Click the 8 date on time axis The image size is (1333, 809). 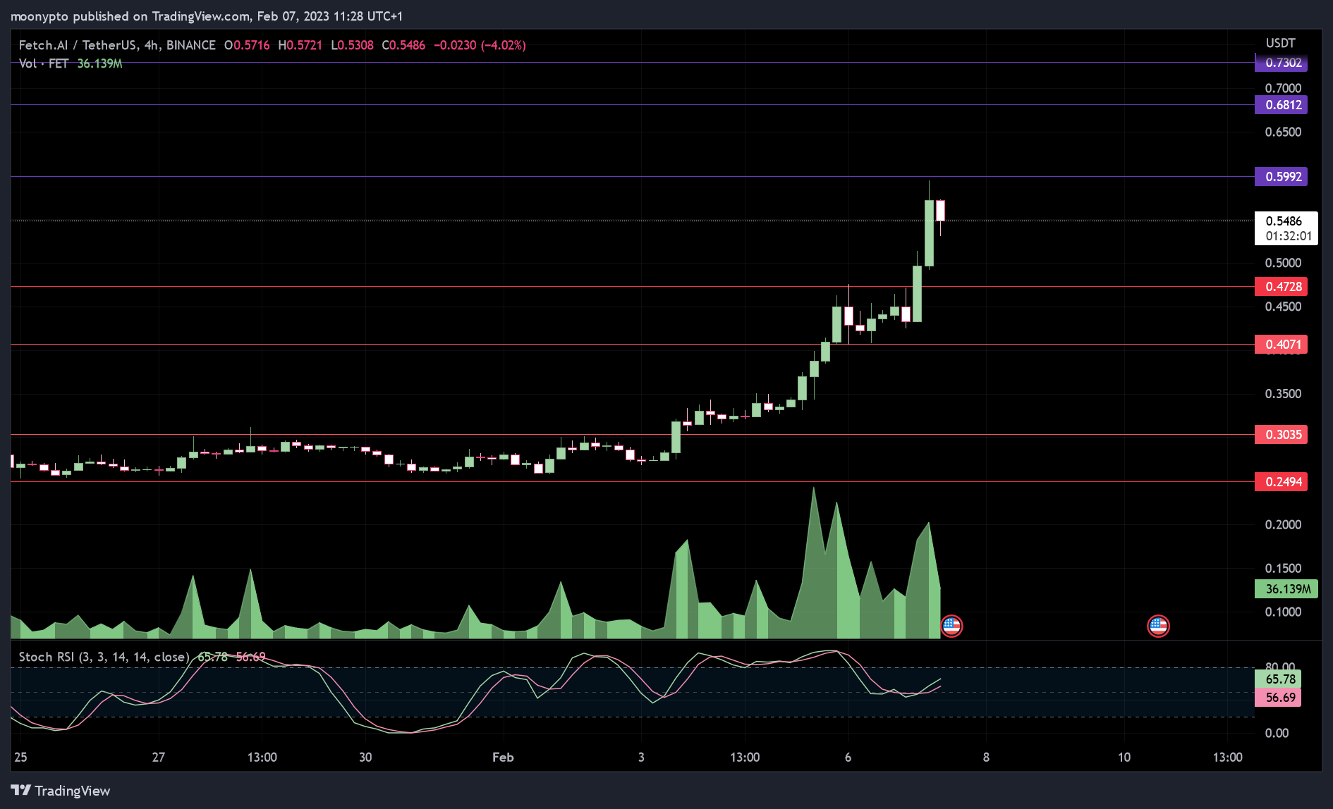[x=986, y=758]
